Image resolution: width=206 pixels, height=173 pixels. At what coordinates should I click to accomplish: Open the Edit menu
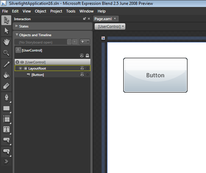(x=15, y=11)
